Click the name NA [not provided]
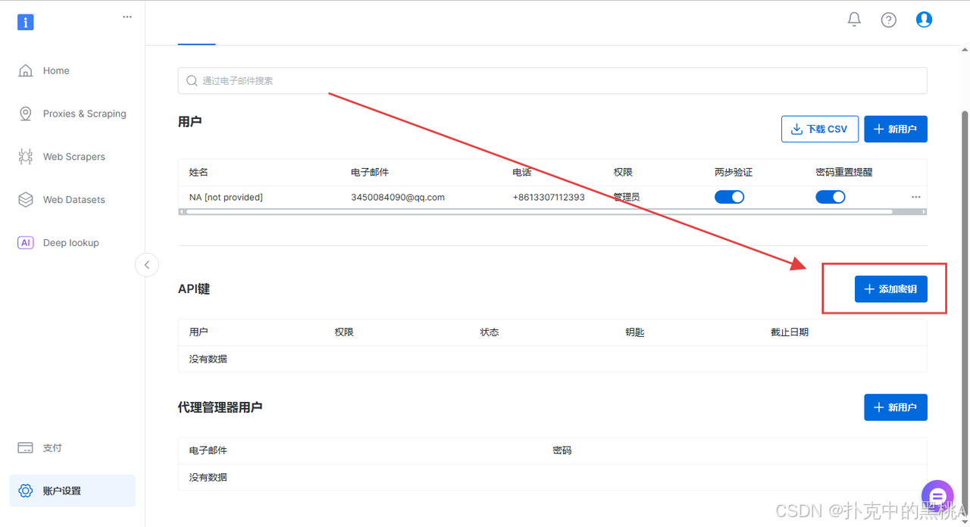 (x=226, y=197)
